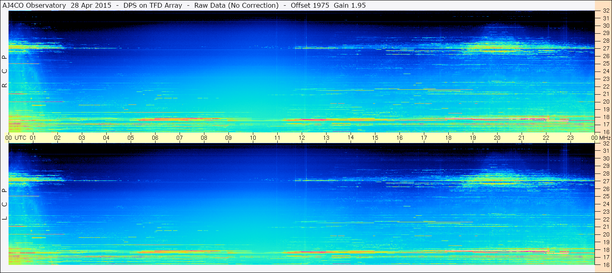This screenshot has width=612, height=273.
Task: Select the 14 hour marker
Action: [x=351, y=137]
